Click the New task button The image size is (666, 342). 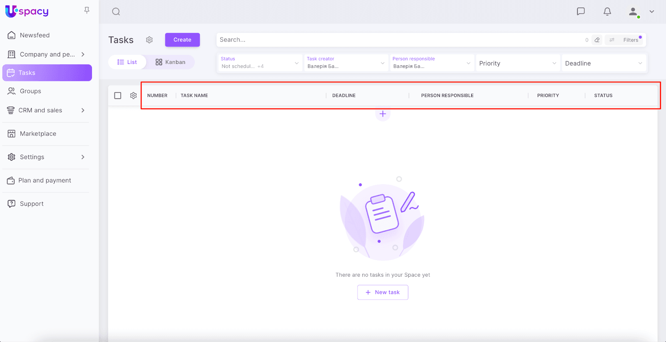pyautogui.click(x=383, y=292)
